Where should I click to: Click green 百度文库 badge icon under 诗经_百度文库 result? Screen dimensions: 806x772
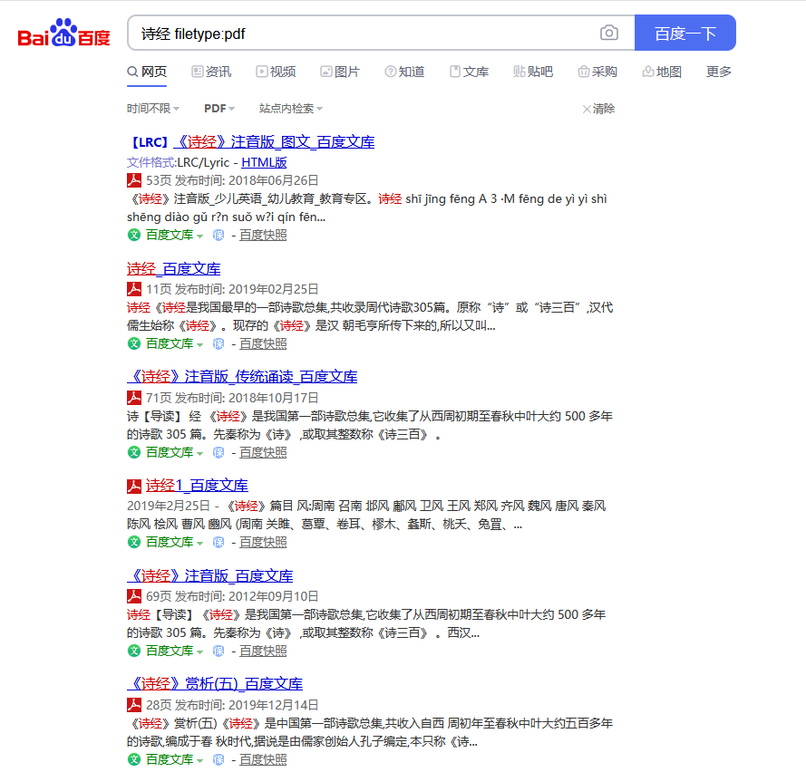(134, 343)
